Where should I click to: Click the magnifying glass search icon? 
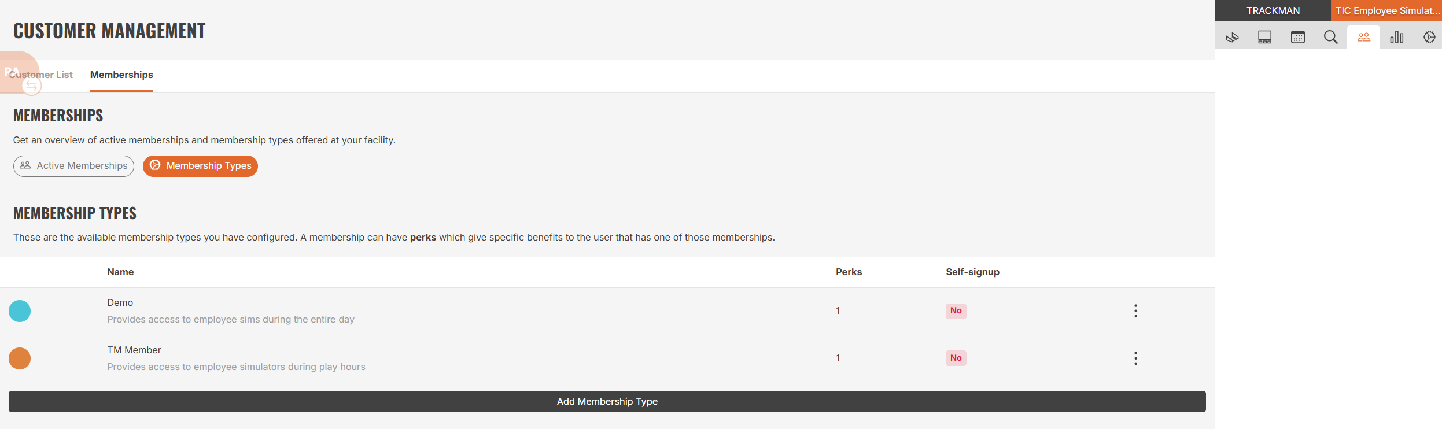point(1331,38)
